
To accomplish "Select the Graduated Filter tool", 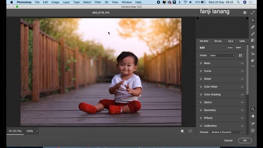I will [x=253, y=40].
